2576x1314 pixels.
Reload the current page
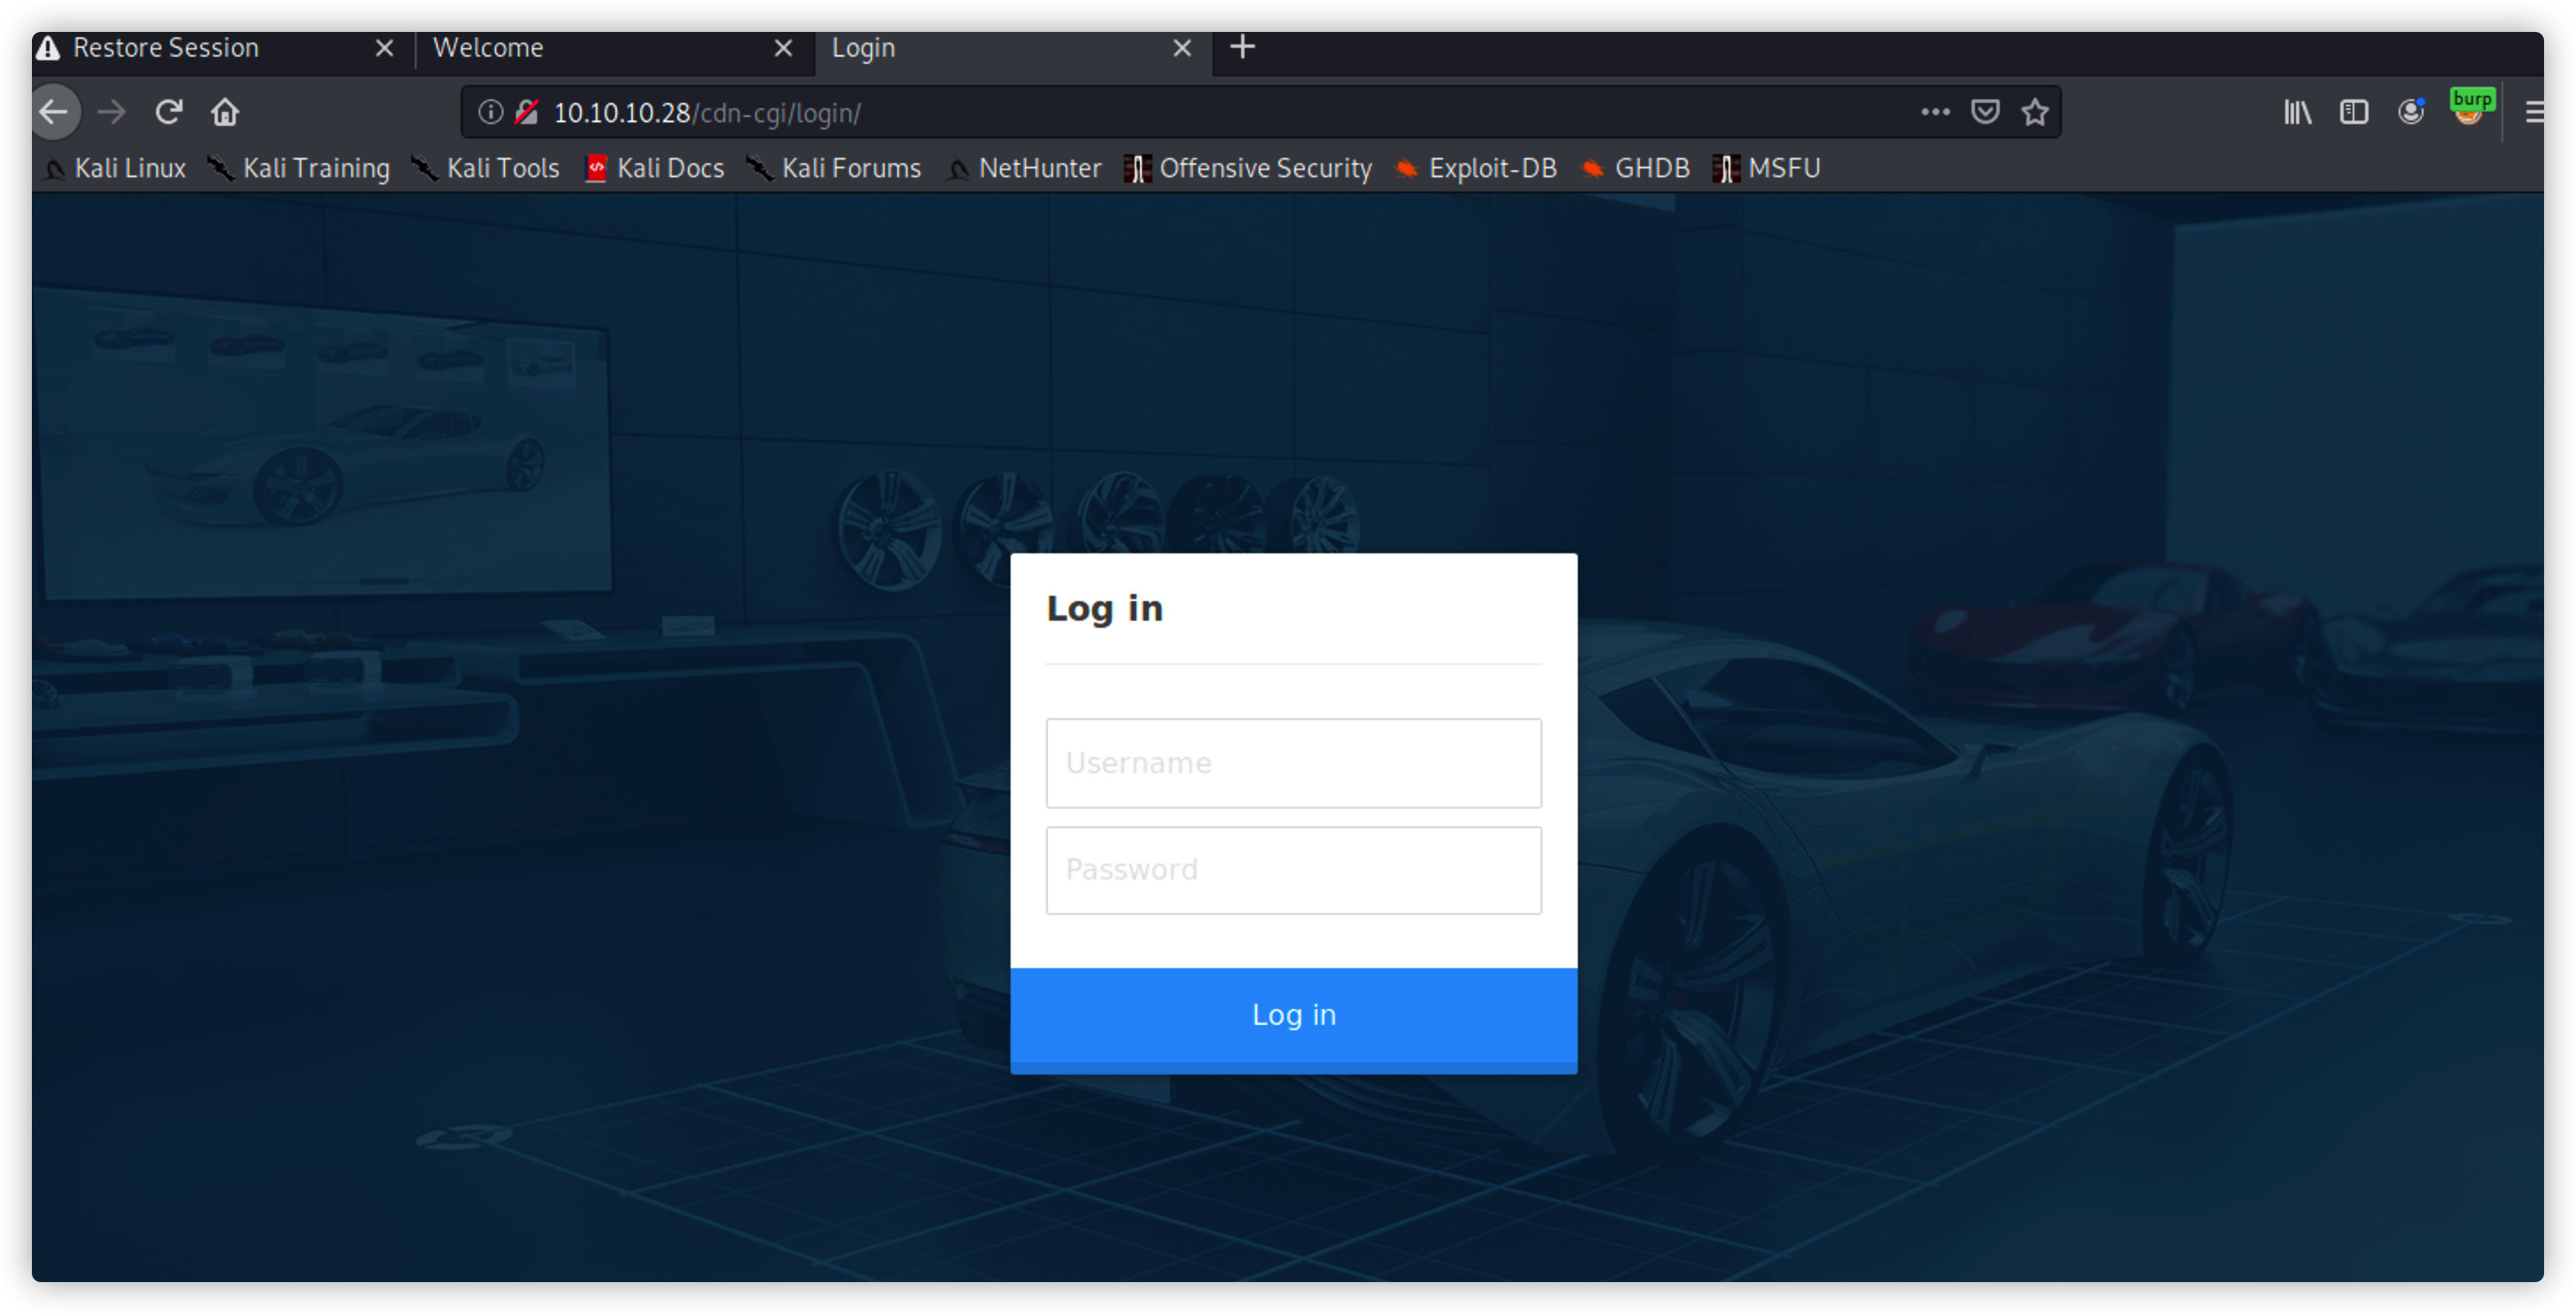pyautogui.click(x=168, y=112)
